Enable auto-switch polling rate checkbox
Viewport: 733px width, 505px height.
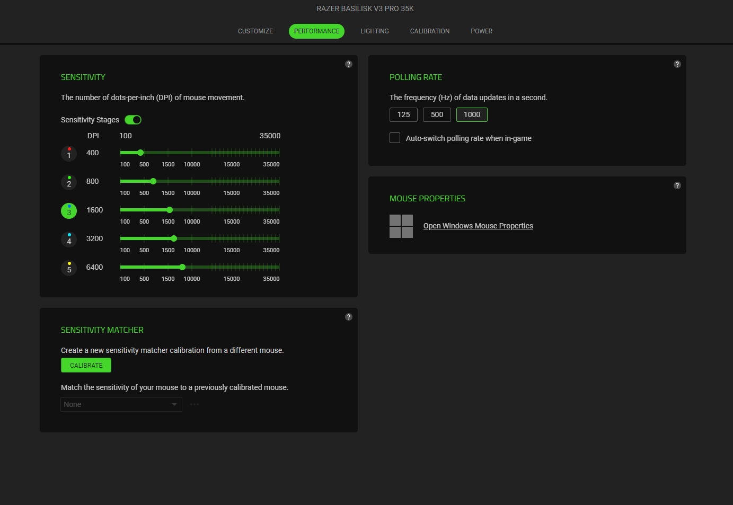[395, 138]
